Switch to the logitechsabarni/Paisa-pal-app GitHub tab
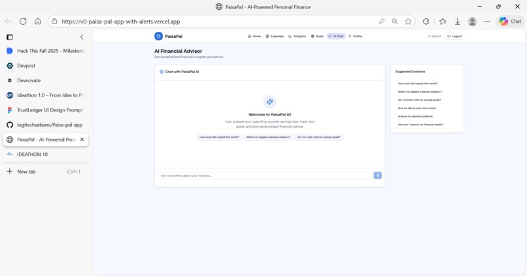This screenshot has width=527, height=276. point(46,125)
